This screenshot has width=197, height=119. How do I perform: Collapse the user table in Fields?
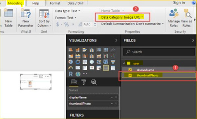click(x=124, y=63)
